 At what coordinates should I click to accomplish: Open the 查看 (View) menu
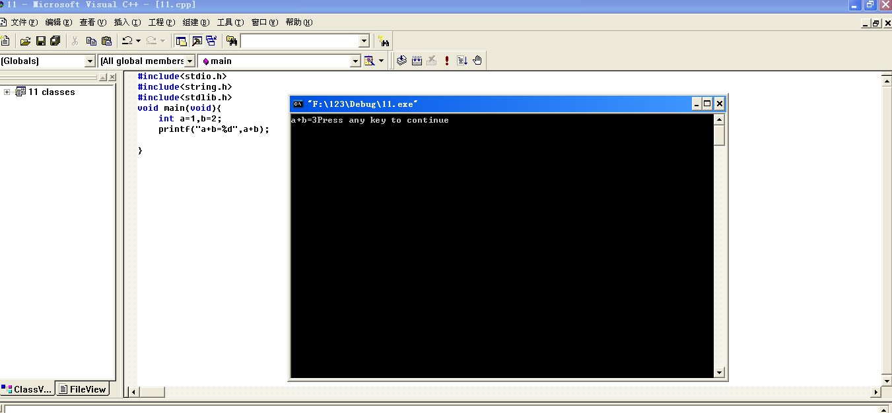(x=93, y=22)
